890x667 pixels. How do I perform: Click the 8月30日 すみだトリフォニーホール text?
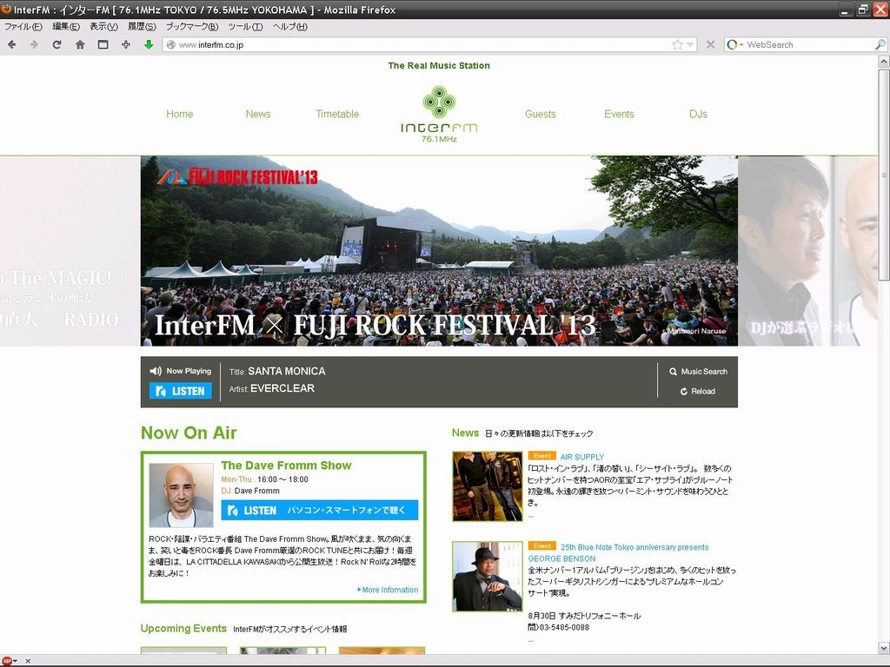pos(584,616)
